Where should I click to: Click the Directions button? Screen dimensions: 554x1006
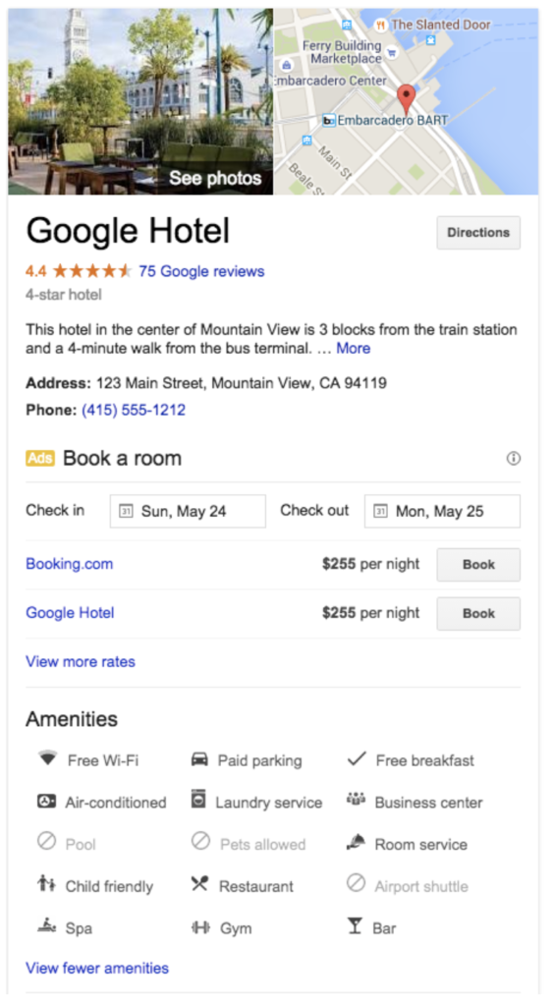click(x=478, y=232)
